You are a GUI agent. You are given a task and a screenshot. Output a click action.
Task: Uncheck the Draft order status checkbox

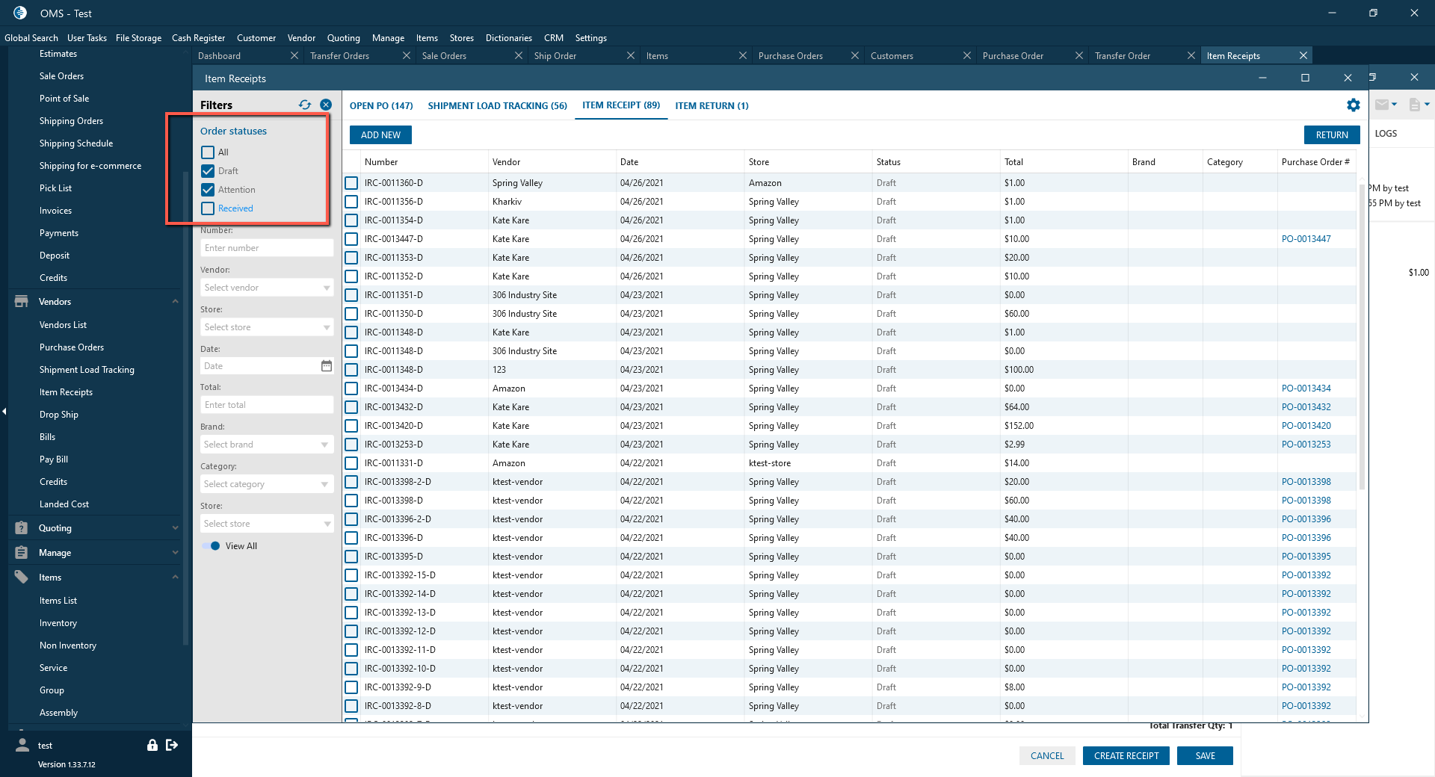208,171
